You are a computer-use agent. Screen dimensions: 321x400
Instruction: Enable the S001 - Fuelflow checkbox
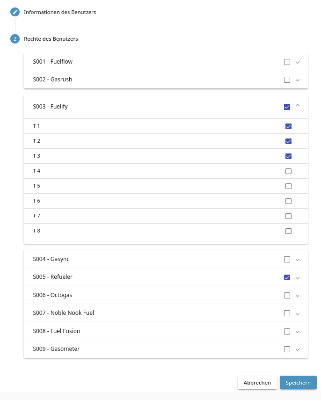287,62
